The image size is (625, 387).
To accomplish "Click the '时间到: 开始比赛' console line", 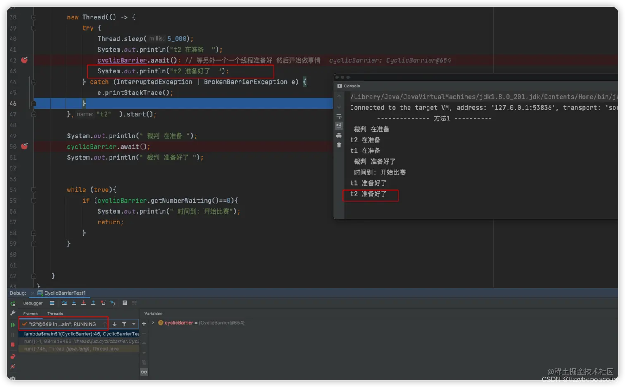I will [x=379, y=172].
